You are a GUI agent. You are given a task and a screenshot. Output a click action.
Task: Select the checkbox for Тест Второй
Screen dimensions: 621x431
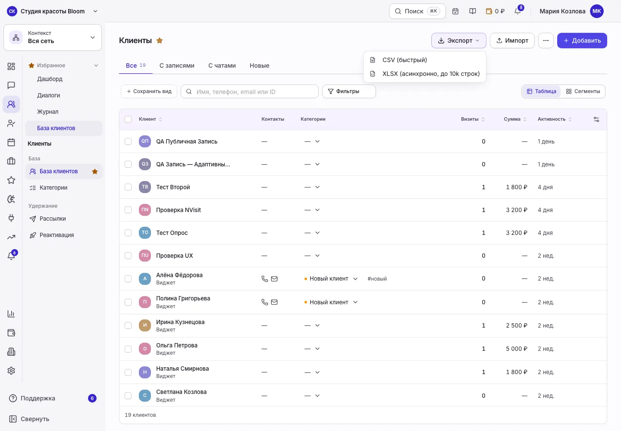coord(128,187)
